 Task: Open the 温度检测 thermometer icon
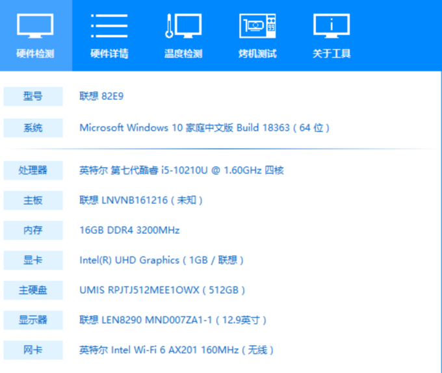coord(183,25)
